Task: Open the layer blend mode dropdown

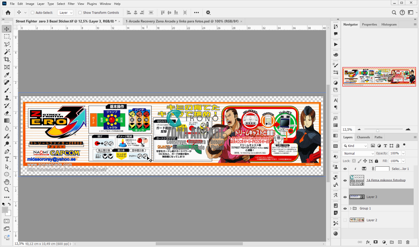Action: pyautogui.click(x=358, y=153)
